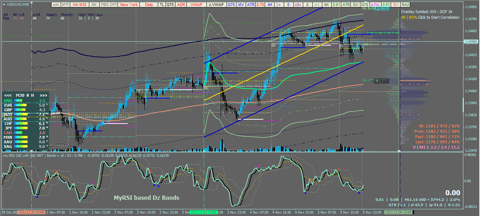Toggle the MTF button
The height and width of the screenshot is (216, 480).
coord(66,5)
